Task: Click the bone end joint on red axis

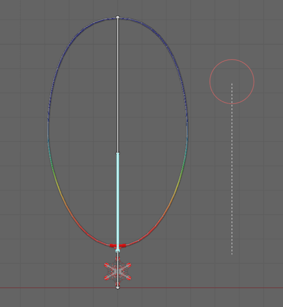Action: (118, 287)
